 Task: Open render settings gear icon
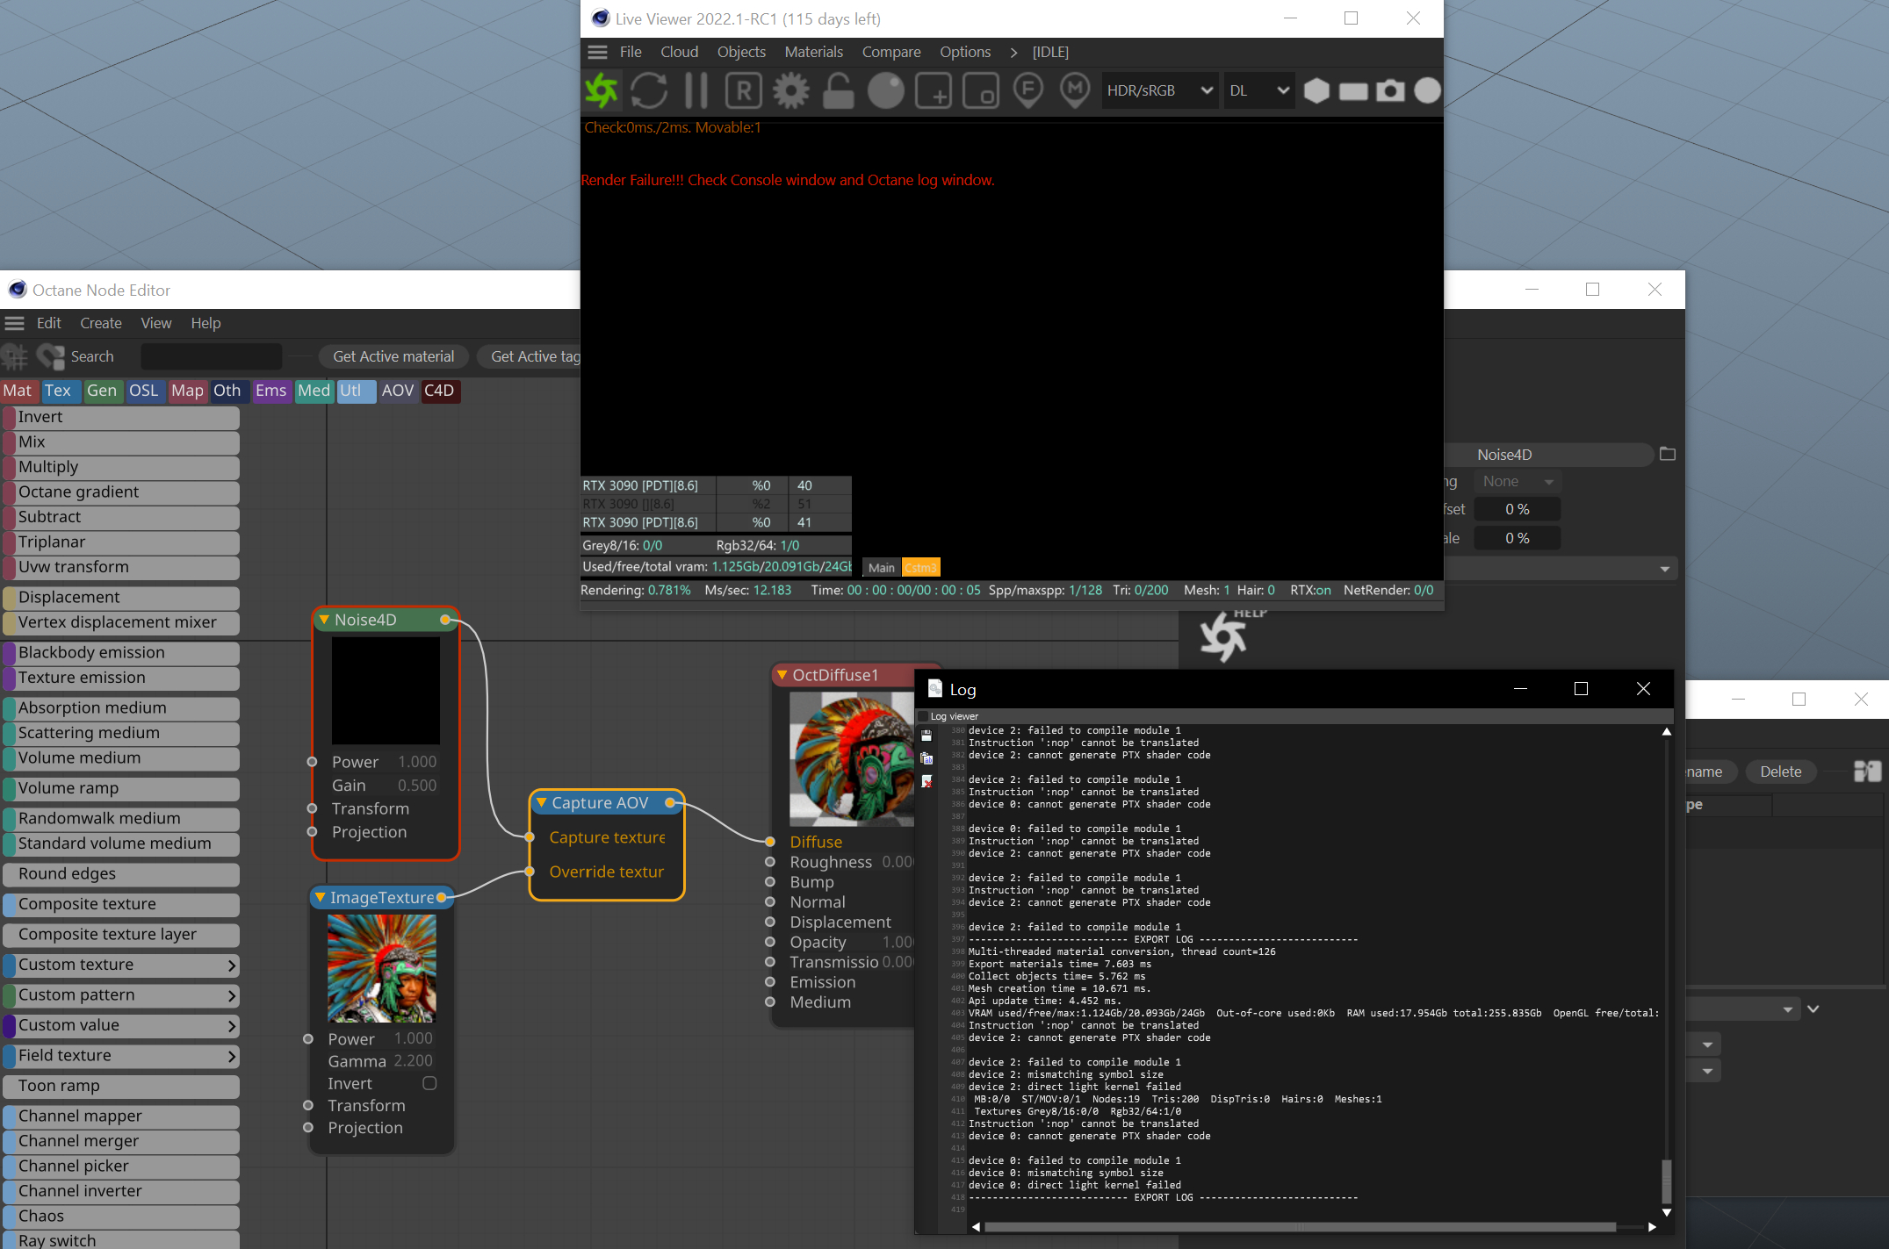pyautogui.click(x=791, y=90)
